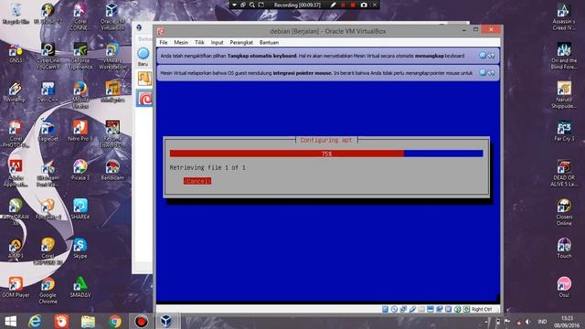Open GeForce Experience desktop shortcut
Image resolution: width=585 pixels, height=329 pixels.
(x=80, y=56)
